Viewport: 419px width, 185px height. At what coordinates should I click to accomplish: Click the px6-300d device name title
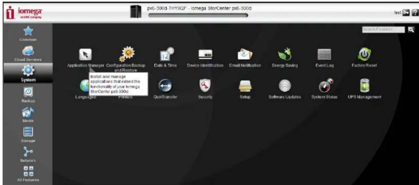tap(199, 8)
